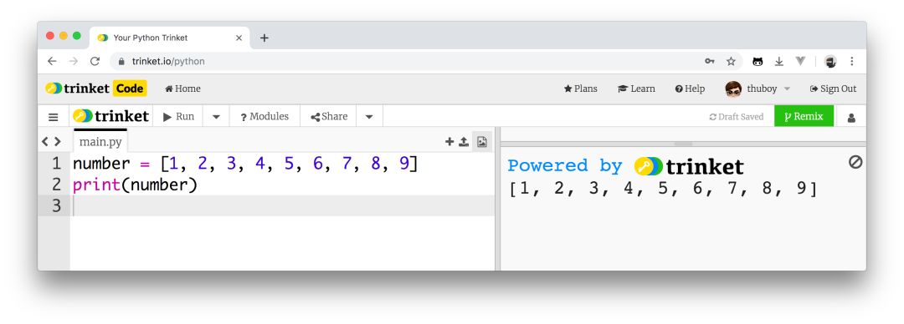Click the green Remix button

[x=804, y=116]
